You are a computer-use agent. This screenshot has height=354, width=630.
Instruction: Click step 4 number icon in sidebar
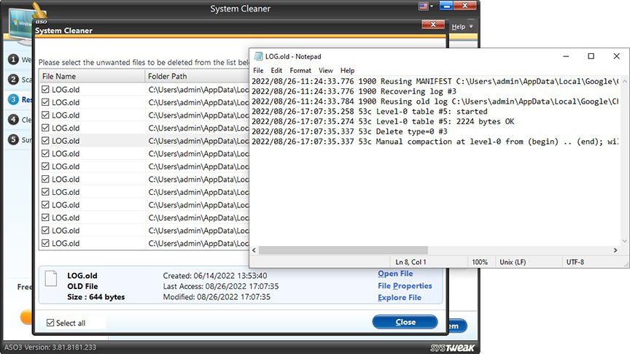pos(13,120)
